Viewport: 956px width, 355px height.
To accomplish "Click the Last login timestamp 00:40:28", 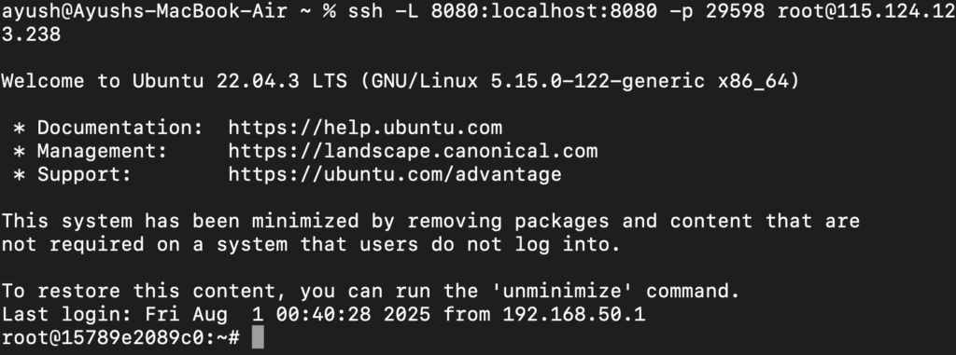I will [x=323, y=315].
